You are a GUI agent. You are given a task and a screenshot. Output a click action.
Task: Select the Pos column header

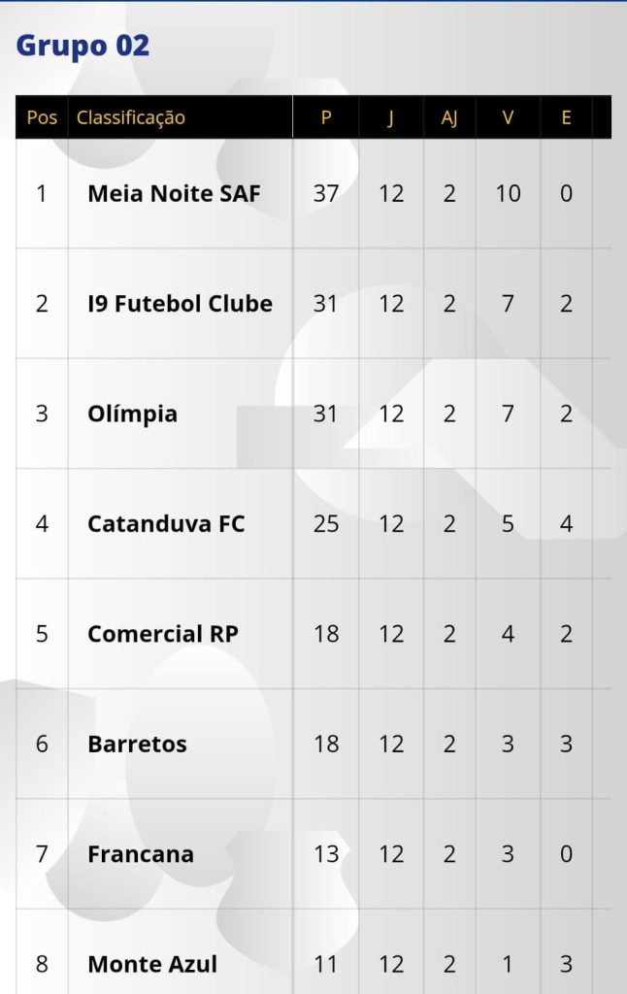click(x=42, y=117)
